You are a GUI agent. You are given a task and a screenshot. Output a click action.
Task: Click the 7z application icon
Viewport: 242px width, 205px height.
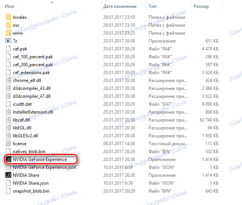pyautogui.click(x=8, y=41)
